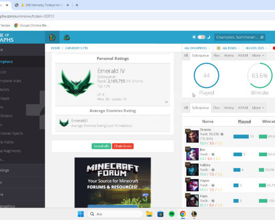
Task: Sort table by Played column
Action: click(x=244, y=122)
